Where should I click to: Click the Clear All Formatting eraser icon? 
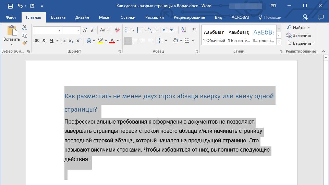pos(118,30)
